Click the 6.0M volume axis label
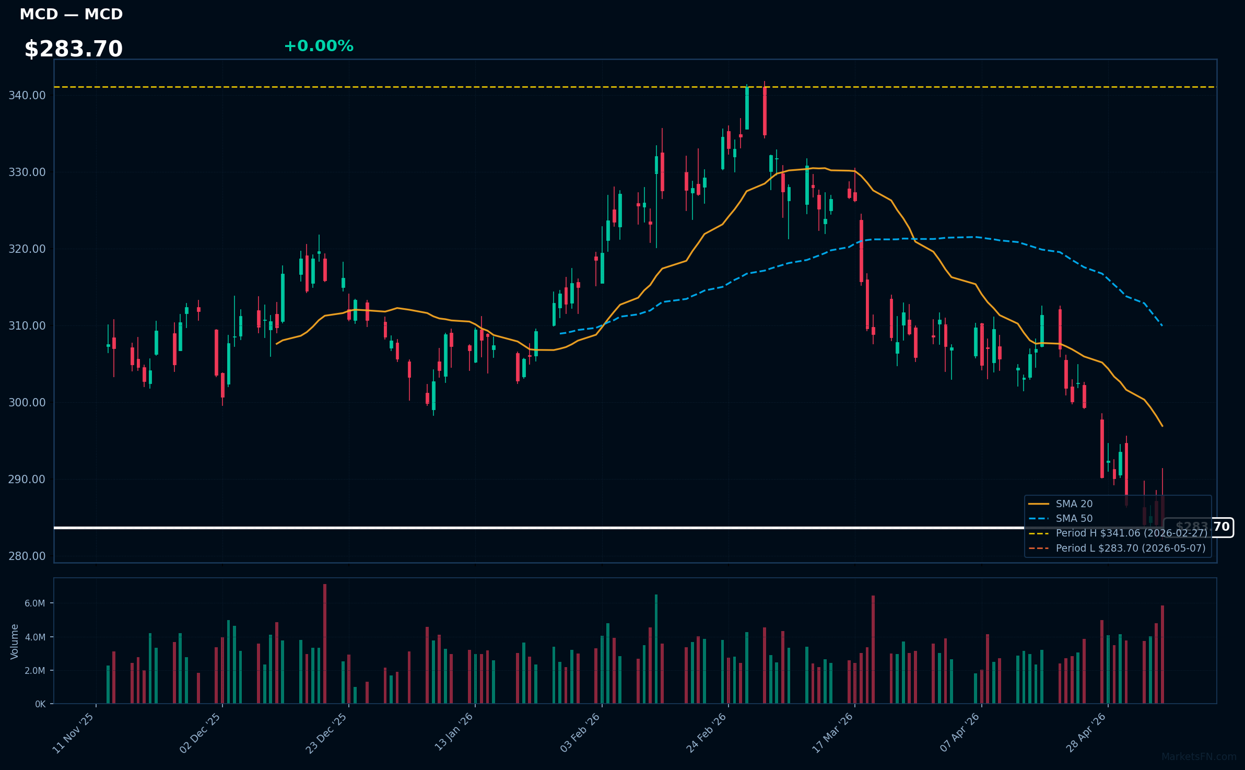 [35, 604]
